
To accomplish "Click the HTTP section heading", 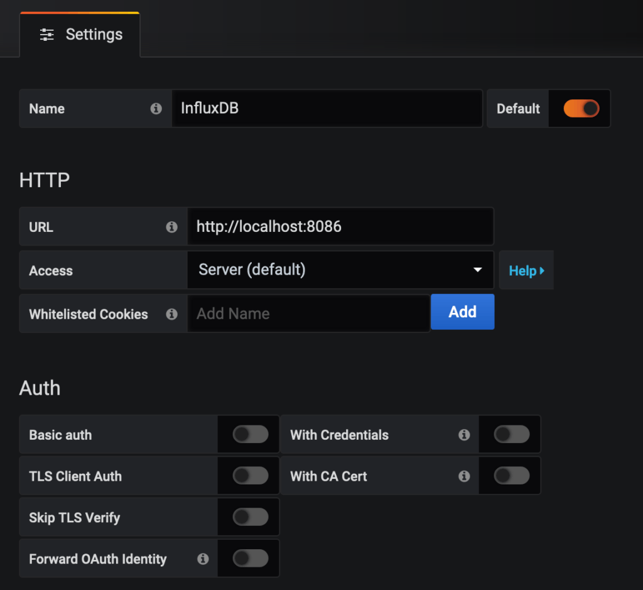I will (45, 180).
